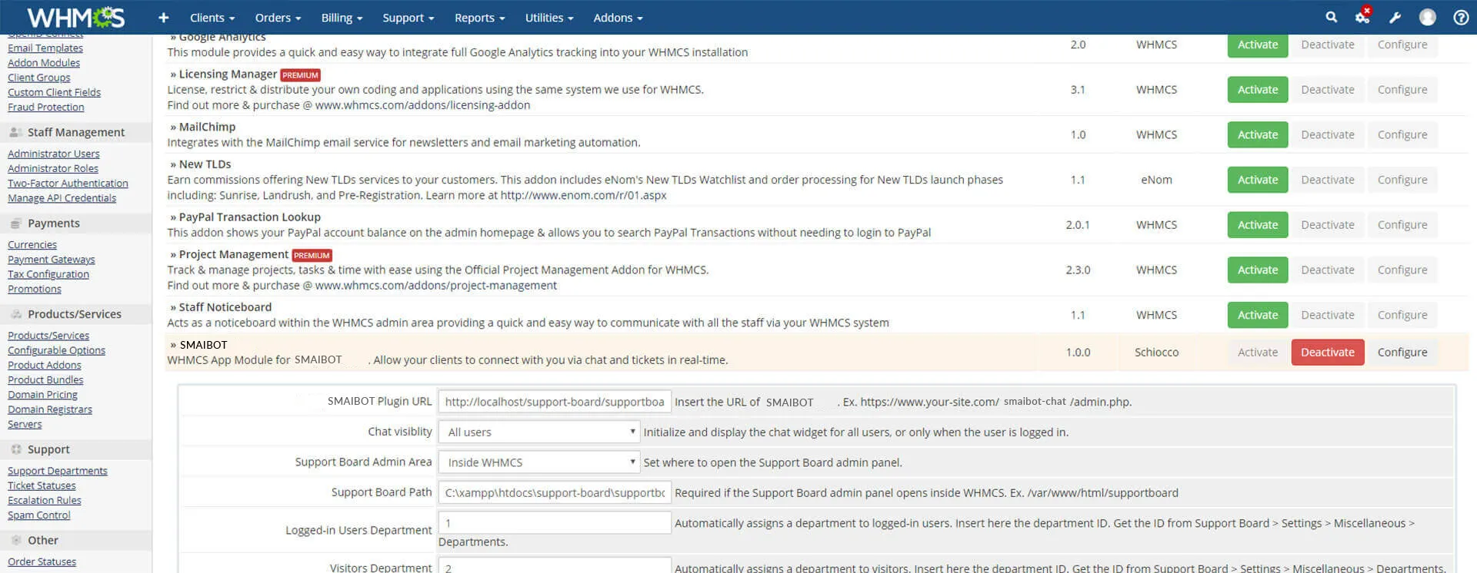Open Ticket Statuses link
The image size is (1477, 573).
pyautogui.click(x=42, y=485)
